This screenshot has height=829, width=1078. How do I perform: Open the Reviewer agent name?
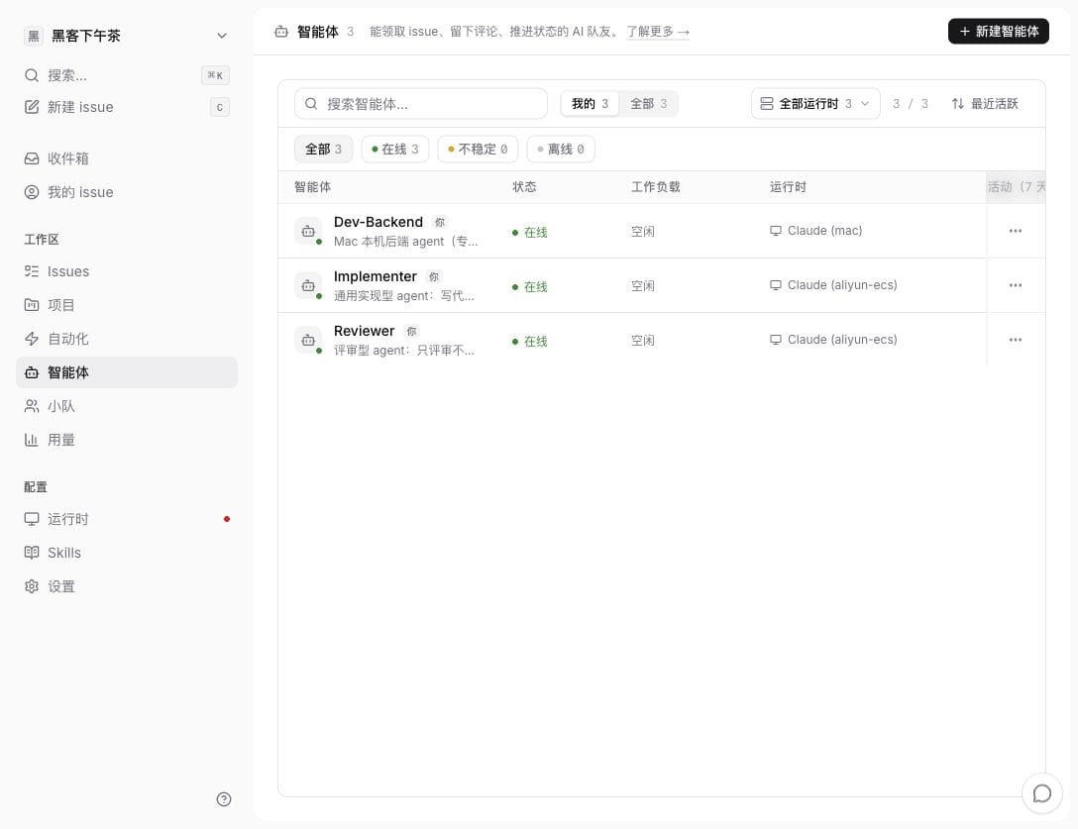click(364, 331)
